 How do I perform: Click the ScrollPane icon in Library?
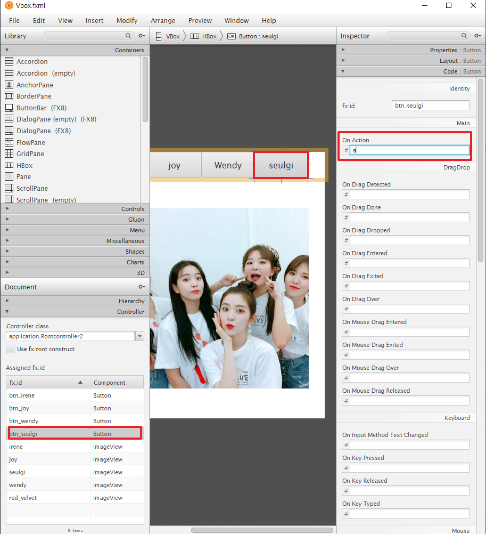click(x=9, y=188)
